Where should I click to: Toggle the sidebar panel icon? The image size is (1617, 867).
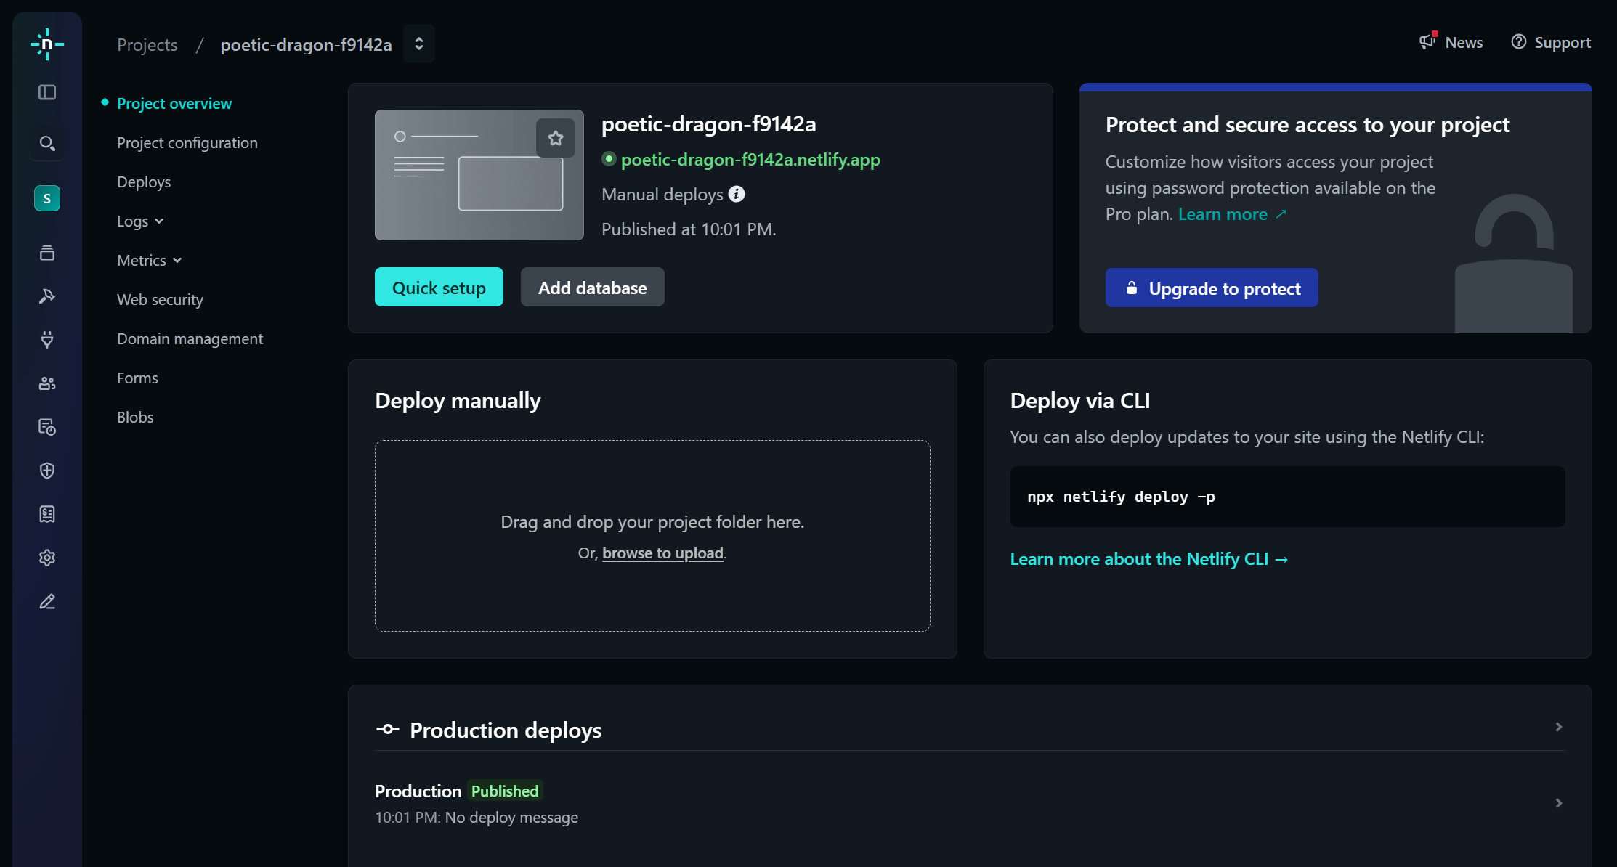pos(47,92)
